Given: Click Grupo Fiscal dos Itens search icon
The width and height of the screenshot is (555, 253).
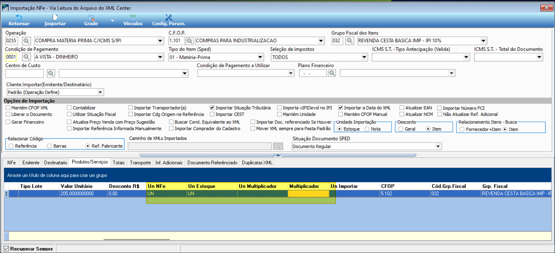Looking at the screenshot, I should [x=349, y=41].
